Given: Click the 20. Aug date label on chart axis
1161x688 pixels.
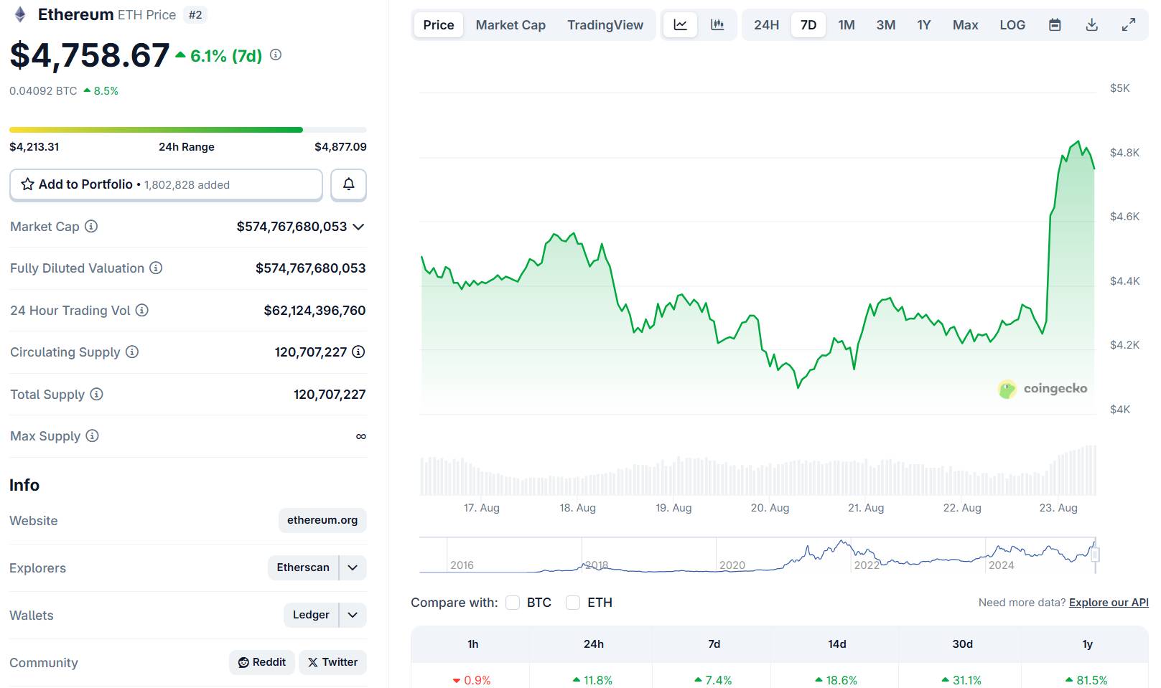Looking at the screenshot, I should [770, 508].
